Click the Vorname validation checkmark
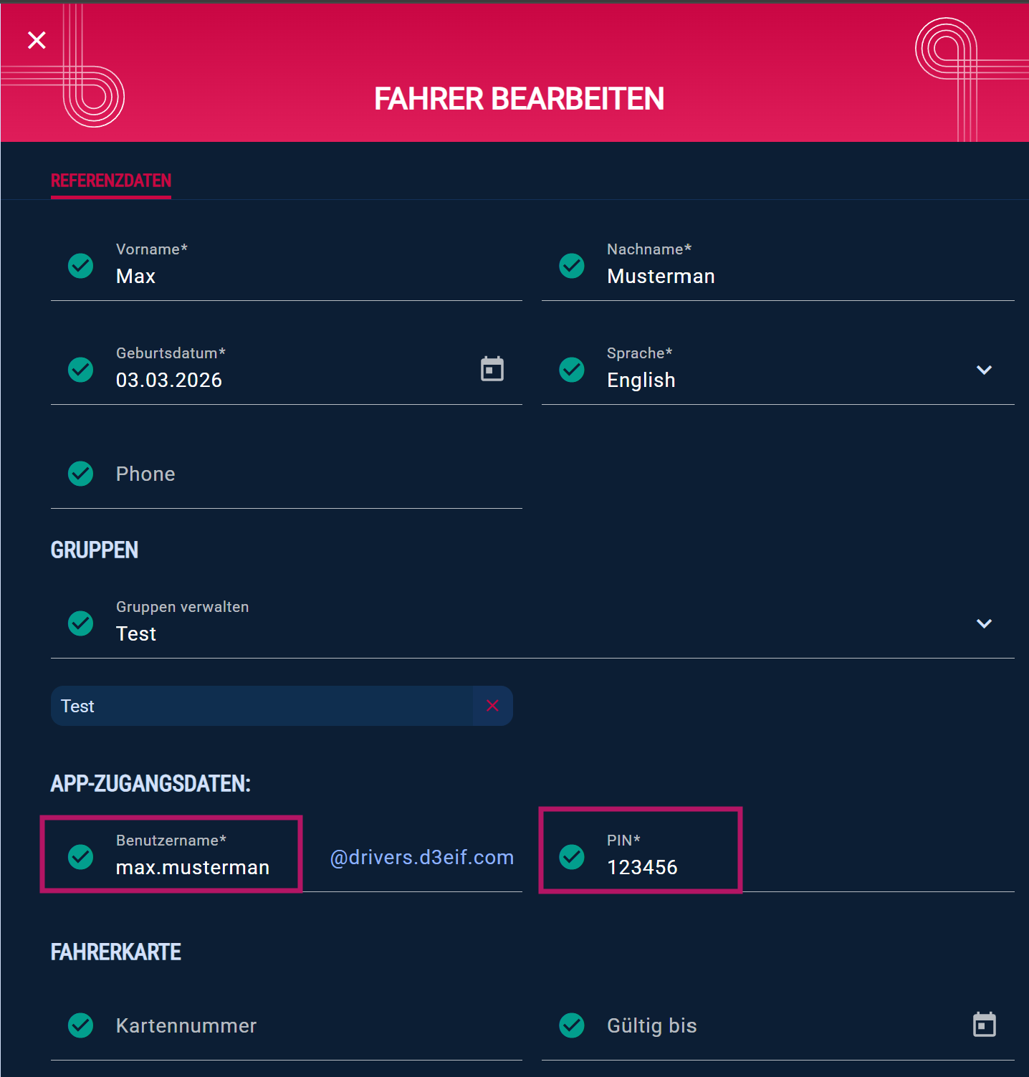Image resolution: width=1029 pixels, height=1077 pixels. 80,266
